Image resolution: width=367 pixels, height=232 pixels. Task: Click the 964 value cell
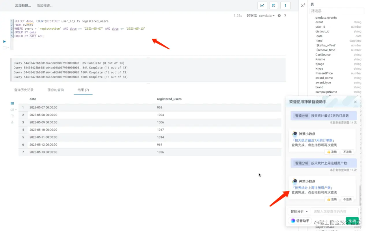(x=160, y=145)
